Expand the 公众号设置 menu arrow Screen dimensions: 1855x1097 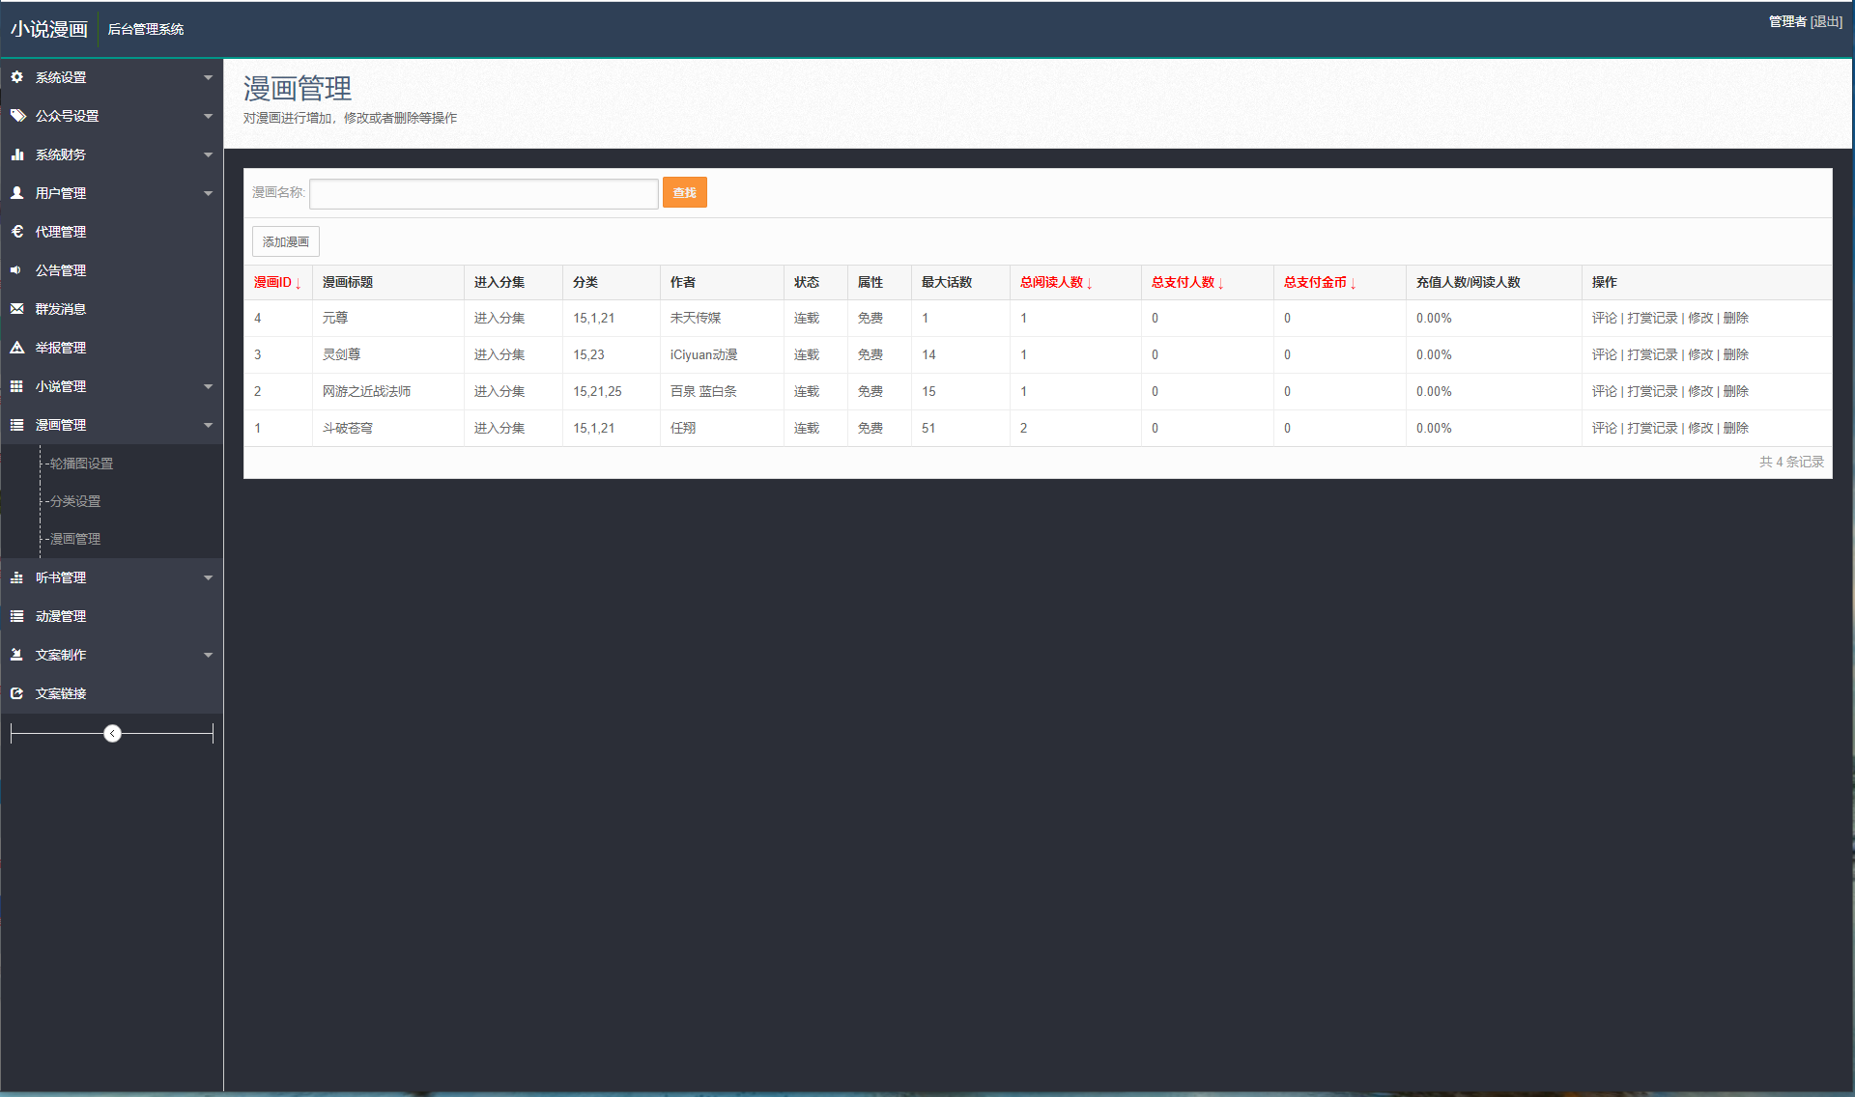pyautogui.click(x=208, y=116)
